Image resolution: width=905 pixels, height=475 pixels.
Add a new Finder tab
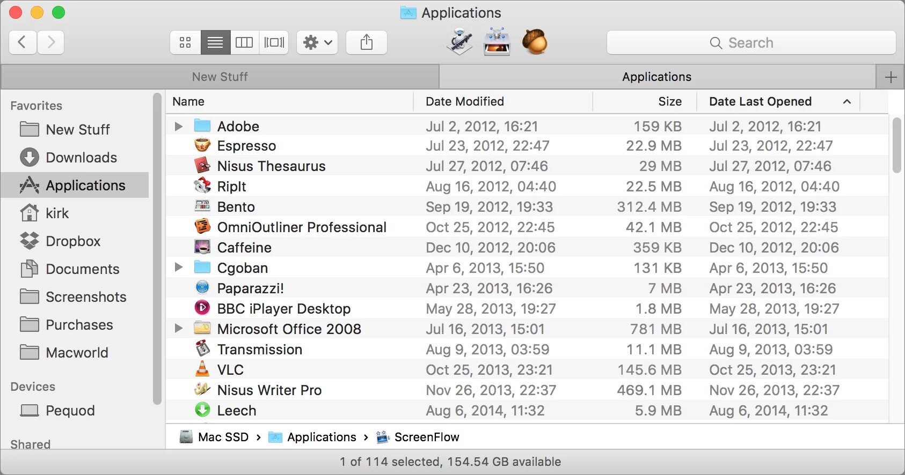click(x=891, y=77)
